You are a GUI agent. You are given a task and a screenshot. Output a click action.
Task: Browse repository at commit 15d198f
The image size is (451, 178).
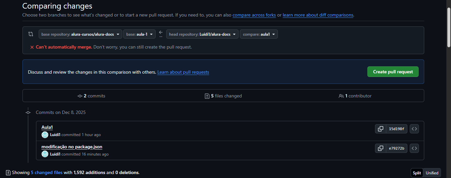click(414, 129)
